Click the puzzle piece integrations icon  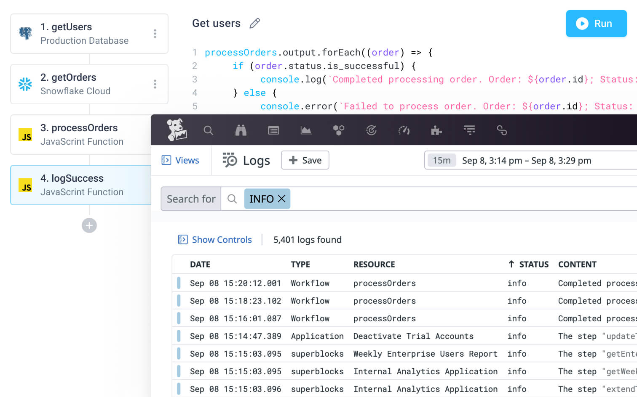436,130
